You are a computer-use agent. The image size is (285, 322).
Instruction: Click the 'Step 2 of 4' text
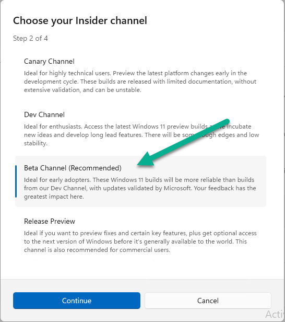(30, 38)
